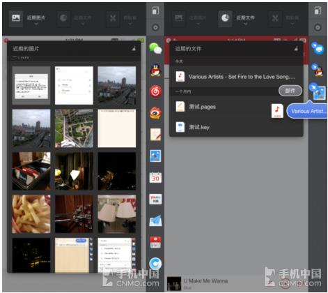Expand the chevron under 近期文件 in right panel
The height and width of the screenshot is (293, 328).
coord(245,24)
